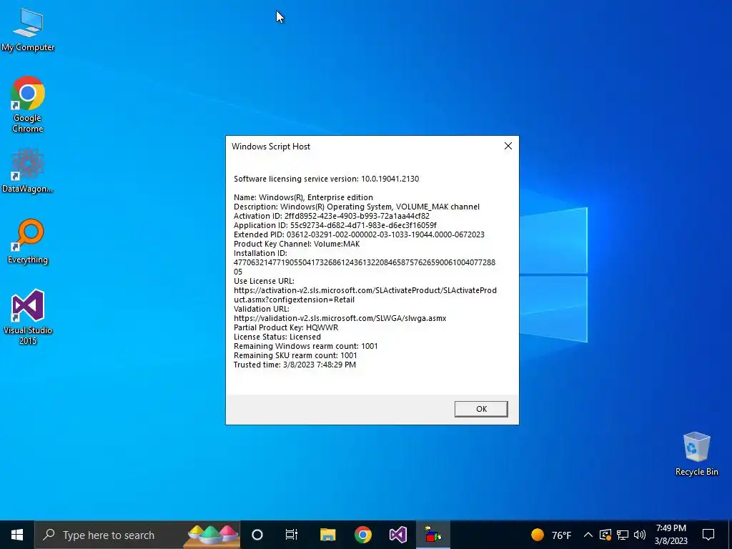This screenshot has width=732, height=549.
Task: Open the Windows Start menu
Action: [x=17, y=535]
